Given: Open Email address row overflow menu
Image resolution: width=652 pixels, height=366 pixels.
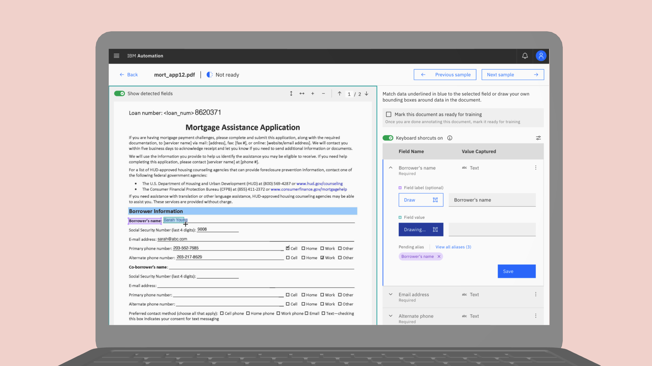Looking at the screenshot, I should point(536,294).
